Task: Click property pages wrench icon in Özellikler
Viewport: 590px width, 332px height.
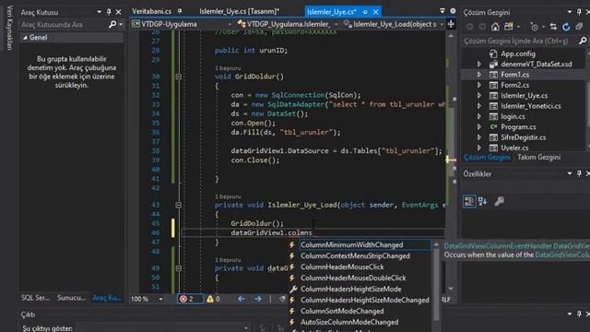Action: [500, 201]
